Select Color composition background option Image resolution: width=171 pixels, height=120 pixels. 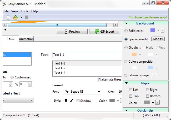[x=126, y=62]
